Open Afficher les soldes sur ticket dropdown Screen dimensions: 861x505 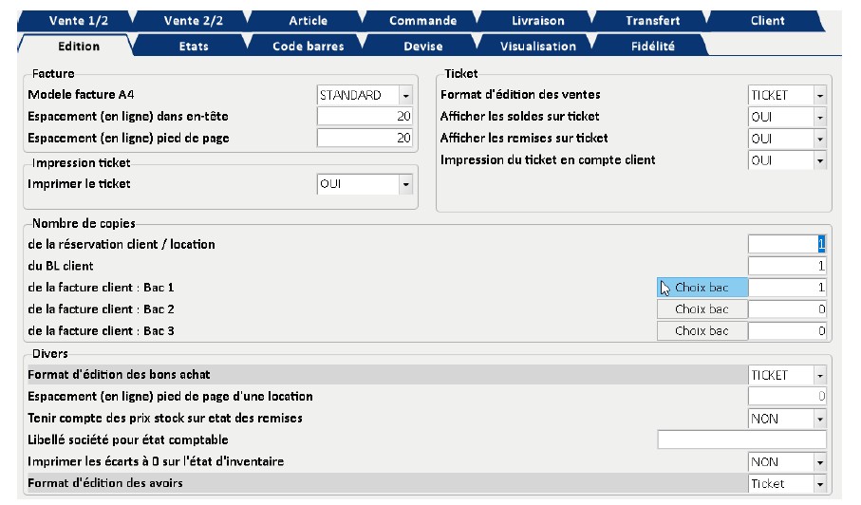point(819,117)
